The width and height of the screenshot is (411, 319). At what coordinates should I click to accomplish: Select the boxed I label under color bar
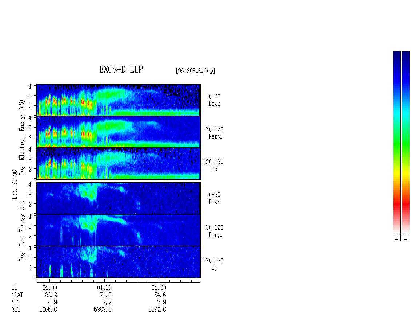tap(406, 238)
